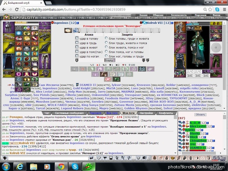228x171 pixels.
Task: Bookmark the page with the star icon
Action: pos(210,9)
